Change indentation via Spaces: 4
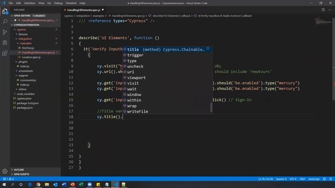The image size is (335, 188). click(281, 179)
